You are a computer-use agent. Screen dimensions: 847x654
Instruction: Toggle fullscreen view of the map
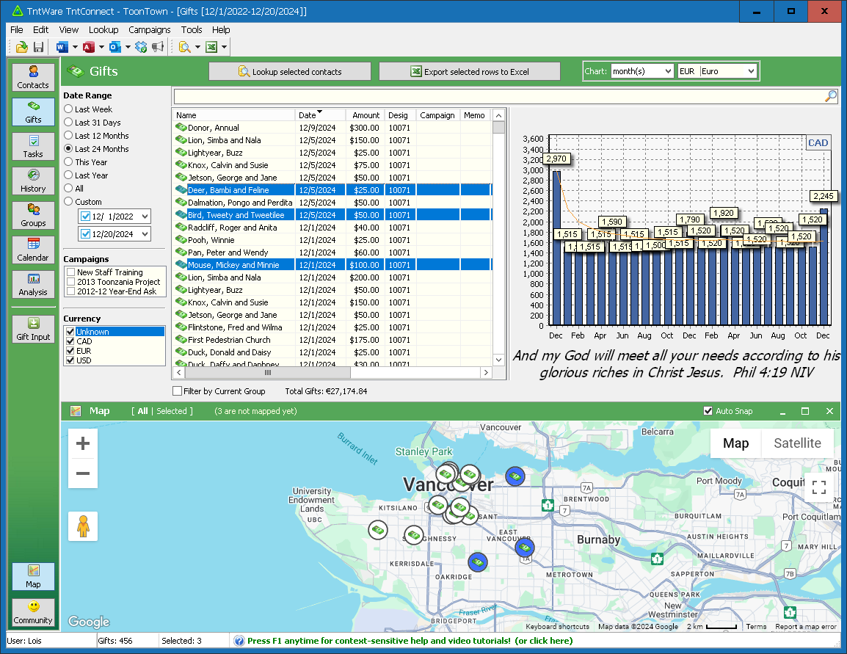819,487
